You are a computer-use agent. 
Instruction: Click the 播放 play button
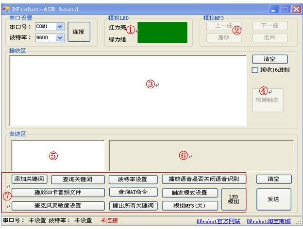(x=224, y=37)
